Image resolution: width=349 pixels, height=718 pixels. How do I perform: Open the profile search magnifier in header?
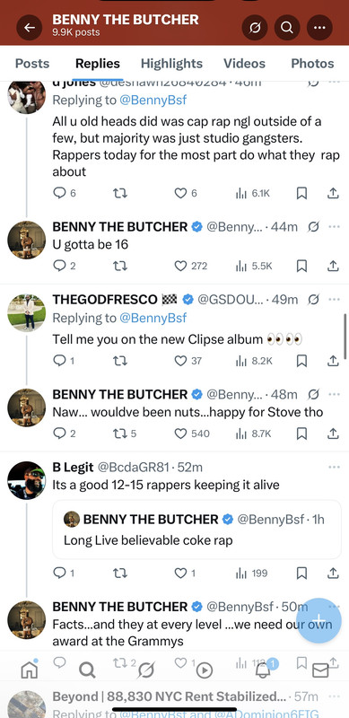[287, 28]
